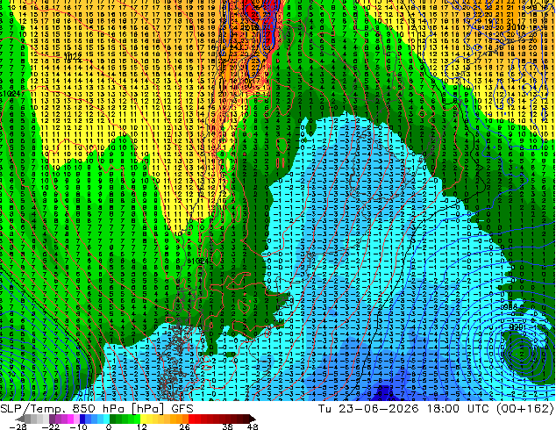Screen dimensions: 556x430
Task: Click the 'SLP/Temp. 850 hPa [hPa] GFS' title
Action: (x=96, y=409)
